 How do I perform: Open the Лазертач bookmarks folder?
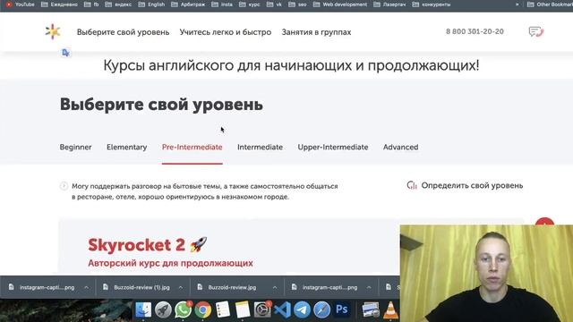tap(390, 4)
